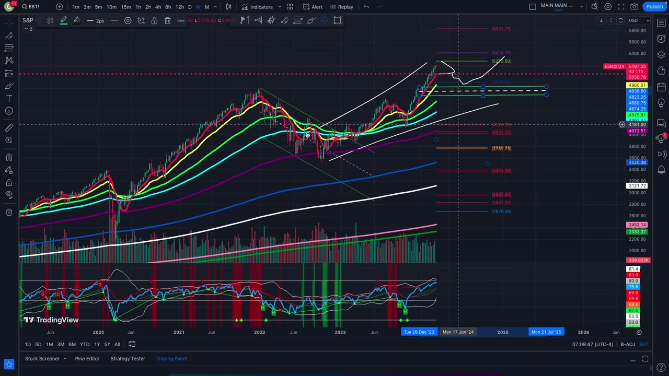Toggle magnet mode in left sidebar
This screenshot has height=376, width=669.
coord(9,157)
